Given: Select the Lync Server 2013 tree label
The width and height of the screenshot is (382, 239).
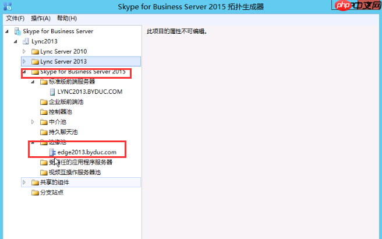Looking at the screenshot, I should coord(63,61).
